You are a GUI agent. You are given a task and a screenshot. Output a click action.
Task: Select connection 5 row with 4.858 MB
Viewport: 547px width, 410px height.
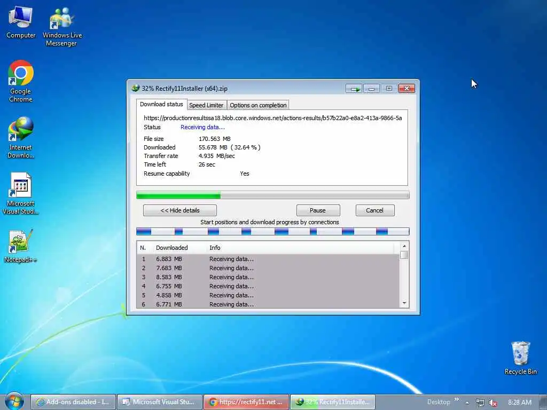pos(269,295)
